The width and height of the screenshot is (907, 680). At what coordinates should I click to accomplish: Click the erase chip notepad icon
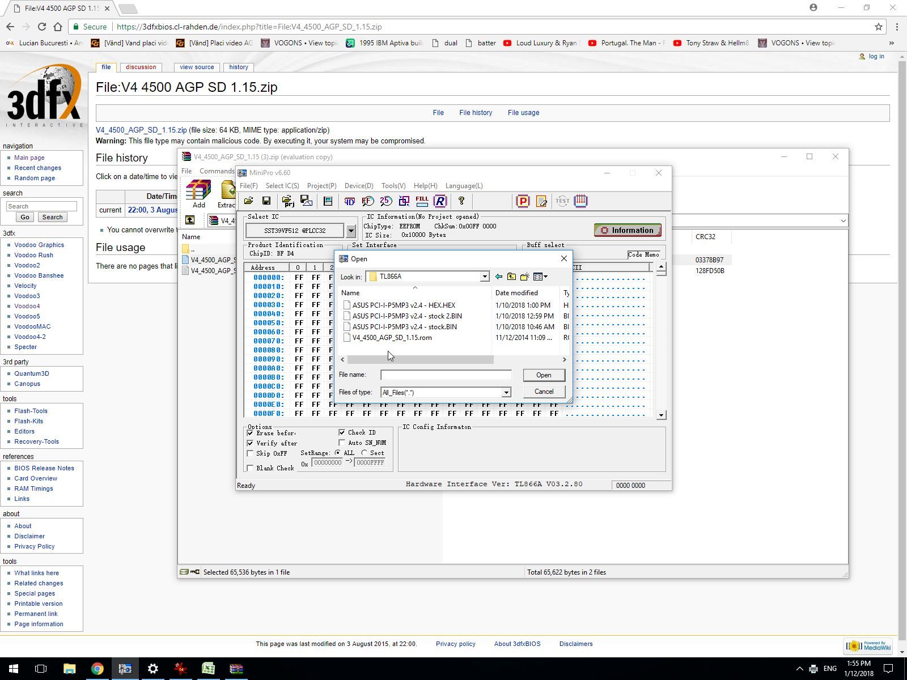pos(541,201)
